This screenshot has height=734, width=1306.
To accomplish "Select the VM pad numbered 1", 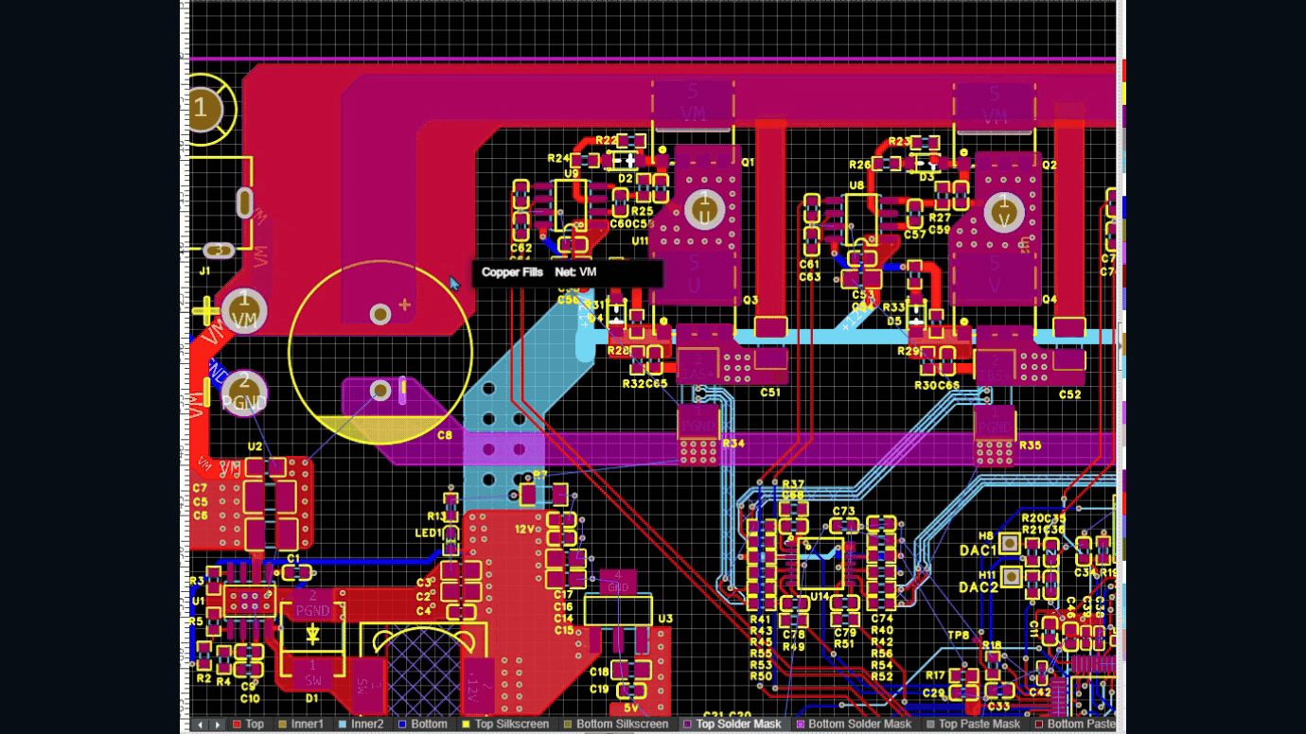I will tap(244, 310).
